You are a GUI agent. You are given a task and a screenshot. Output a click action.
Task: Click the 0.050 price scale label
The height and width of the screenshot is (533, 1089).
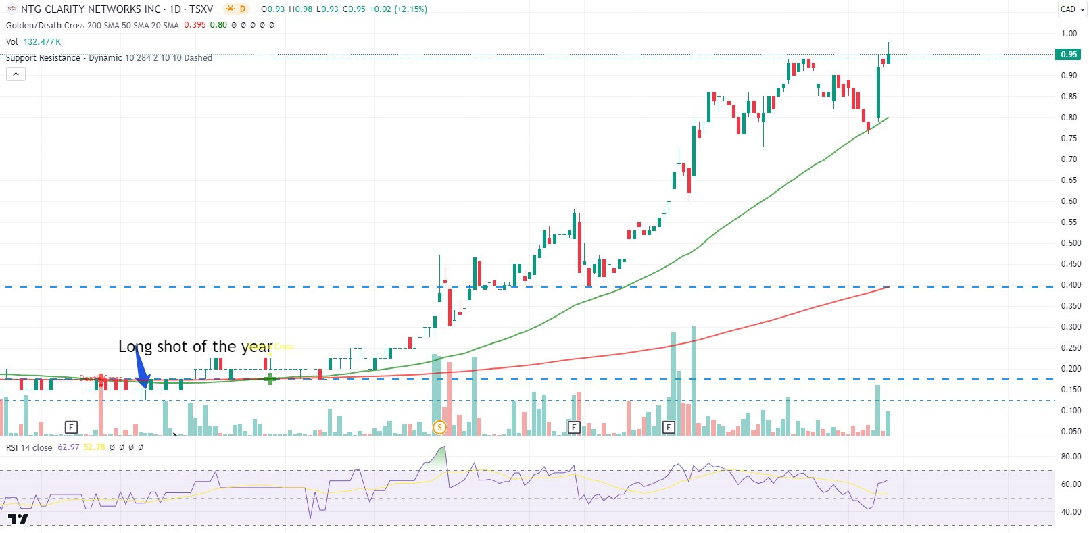coord(1071,431)
